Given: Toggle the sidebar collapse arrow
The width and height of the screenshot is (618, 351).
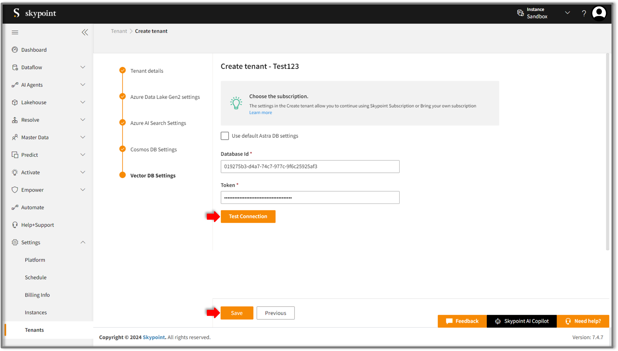Looking at the screenshot, I should (85, 32).
